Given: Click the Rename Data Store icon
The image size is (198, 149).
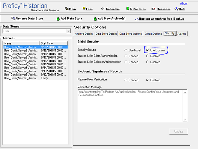Looking at the screenshot, I should (13, 18).
